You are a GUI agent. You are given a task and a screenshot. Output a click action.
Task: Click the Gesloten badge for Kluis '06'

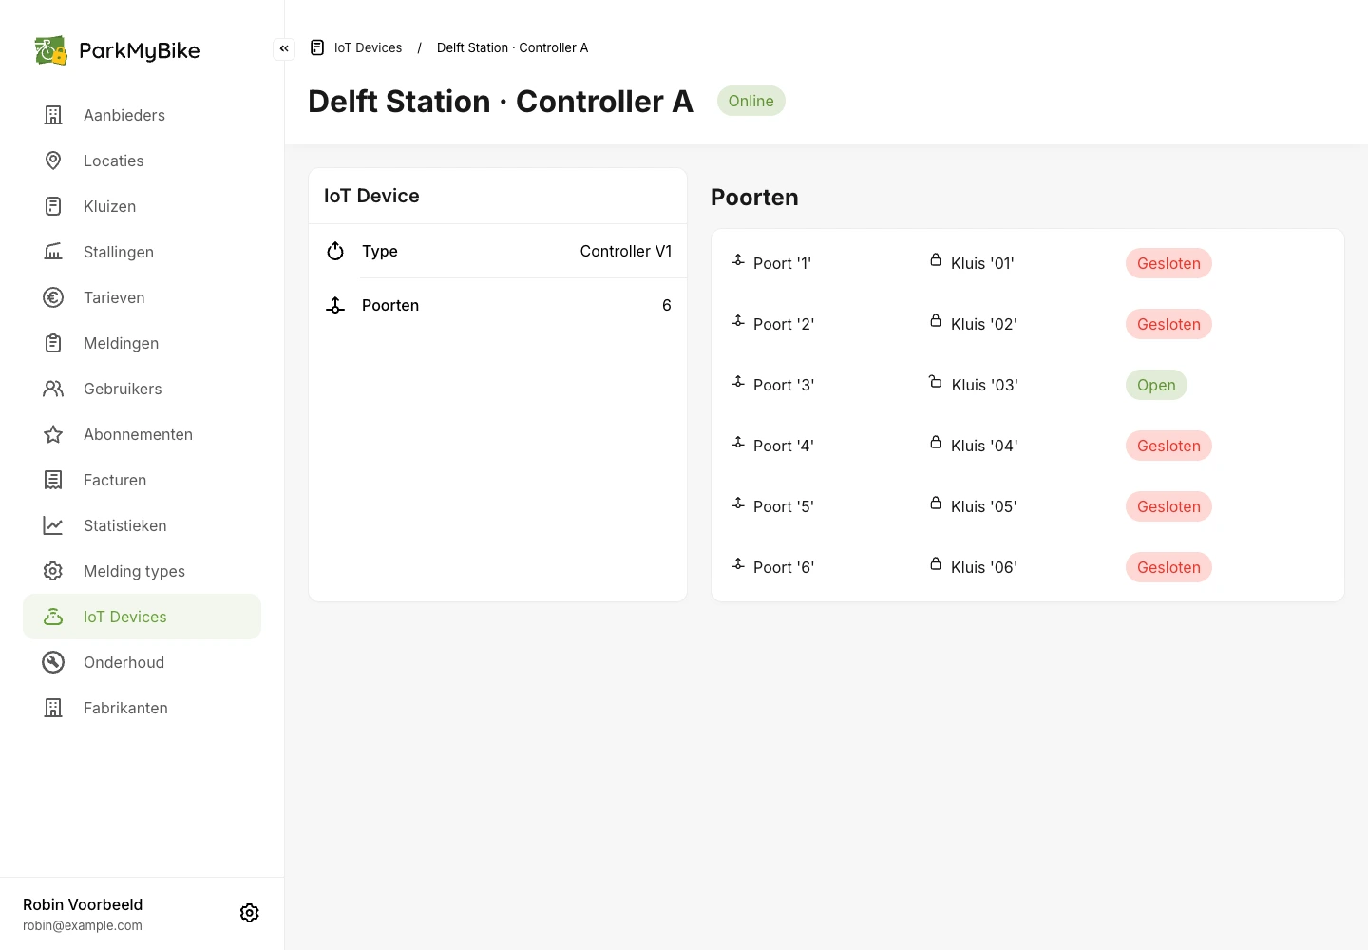pos(1168,567)
